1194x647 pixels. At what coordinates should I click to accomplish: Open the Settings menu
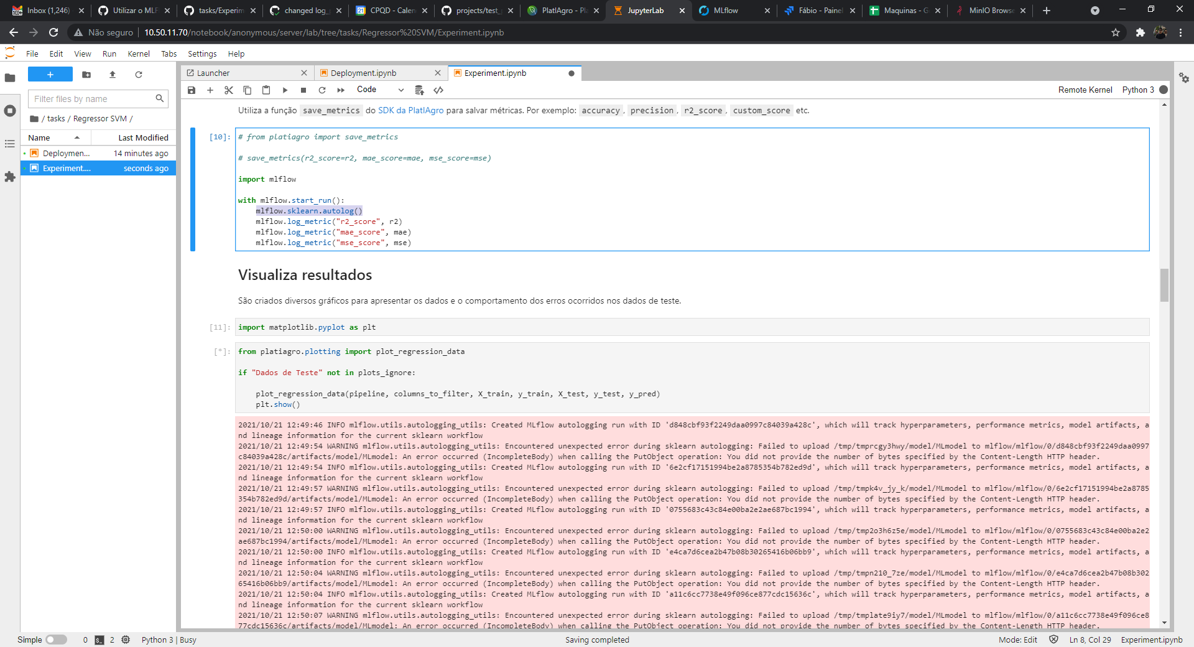click(202, 54)
